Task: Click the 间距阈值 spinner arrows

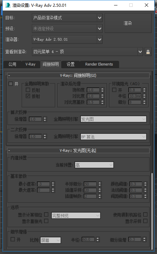Action: (145, 196)
